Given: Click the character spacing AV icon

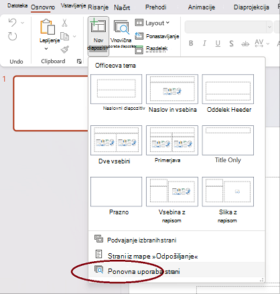Looking at the screenshot, I should pos(259,44).
